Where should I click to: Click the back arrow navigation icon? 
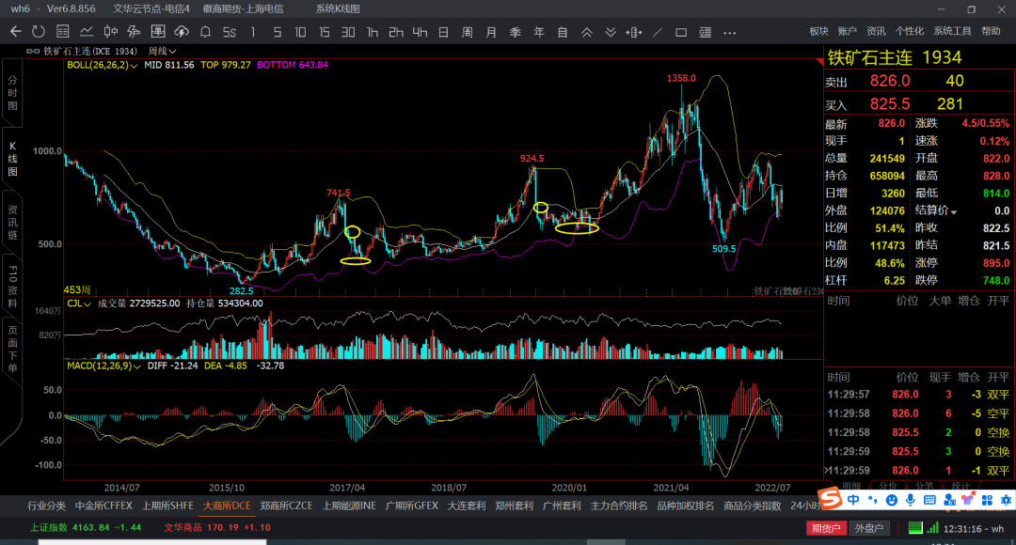coord(15,32)
